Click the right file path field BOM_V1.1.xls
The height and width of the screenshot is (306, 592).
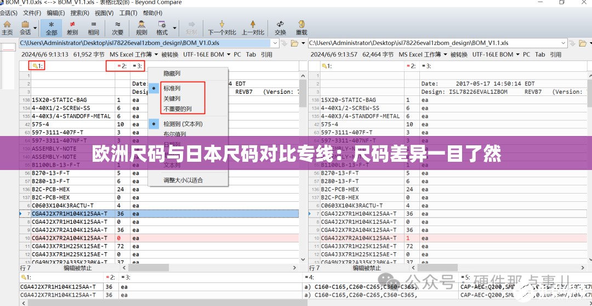click(x=439, y=43)
